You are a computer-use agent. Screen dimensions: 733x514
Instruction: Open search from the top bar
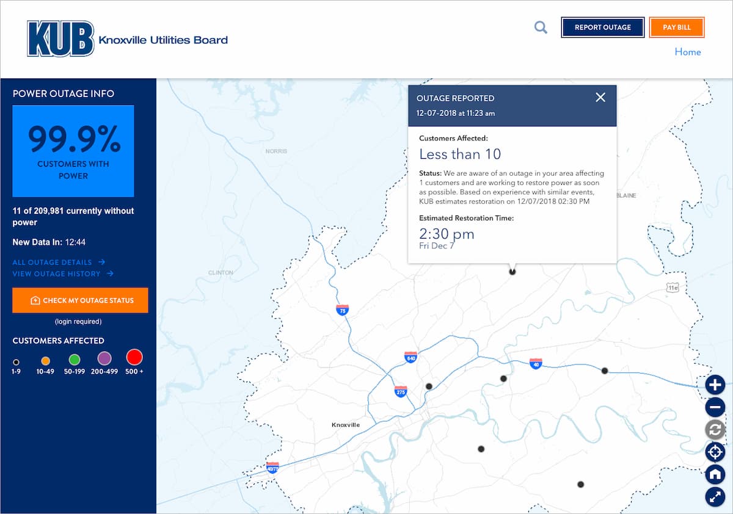540,27
